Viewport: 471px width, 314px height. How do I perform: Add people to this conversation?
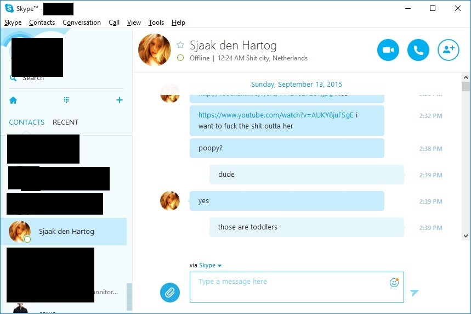tap(449, 50)
